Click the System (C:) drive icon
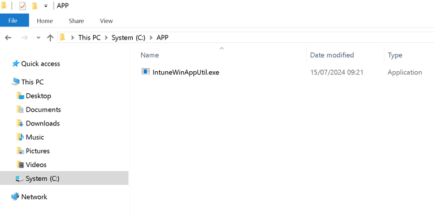Viewport: 434px width, 217px height. (x=20, y=179)
